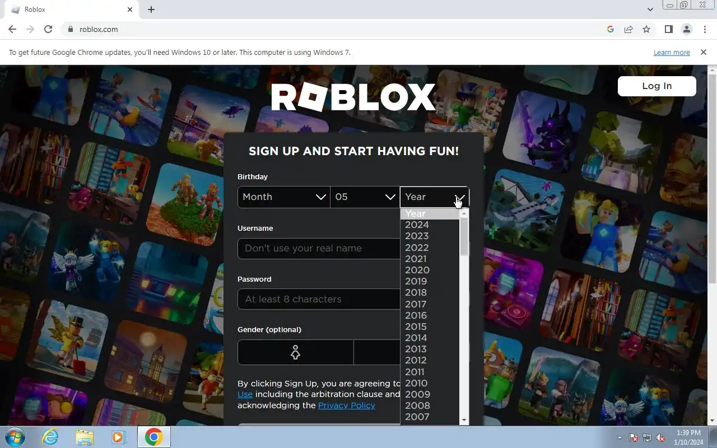Select birth year 2012
This screenshot has height=448, width=717.
point(430,360)
